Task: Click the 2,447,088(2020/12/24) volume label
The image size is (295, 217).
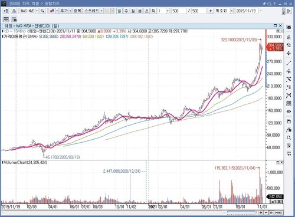Action: (x=122, y=171)
